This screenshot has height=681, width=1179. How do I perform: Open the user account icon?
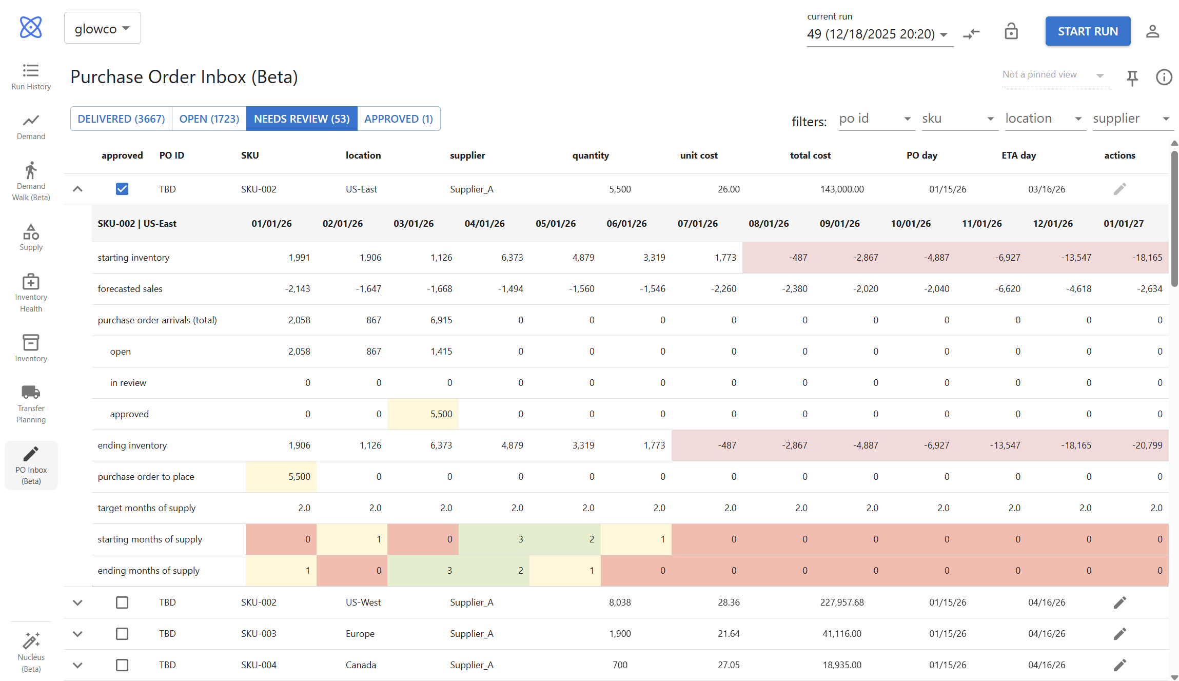(x=1152, y=31)
